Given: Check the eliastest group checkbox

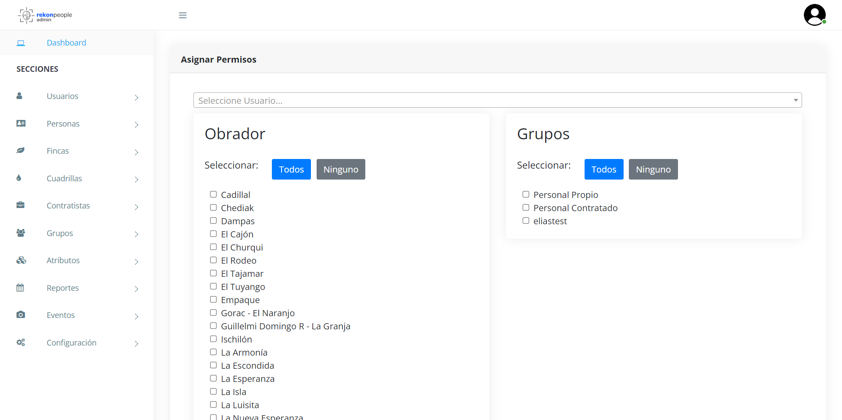Looking at the screenshot, I should [x=526, y=221].
